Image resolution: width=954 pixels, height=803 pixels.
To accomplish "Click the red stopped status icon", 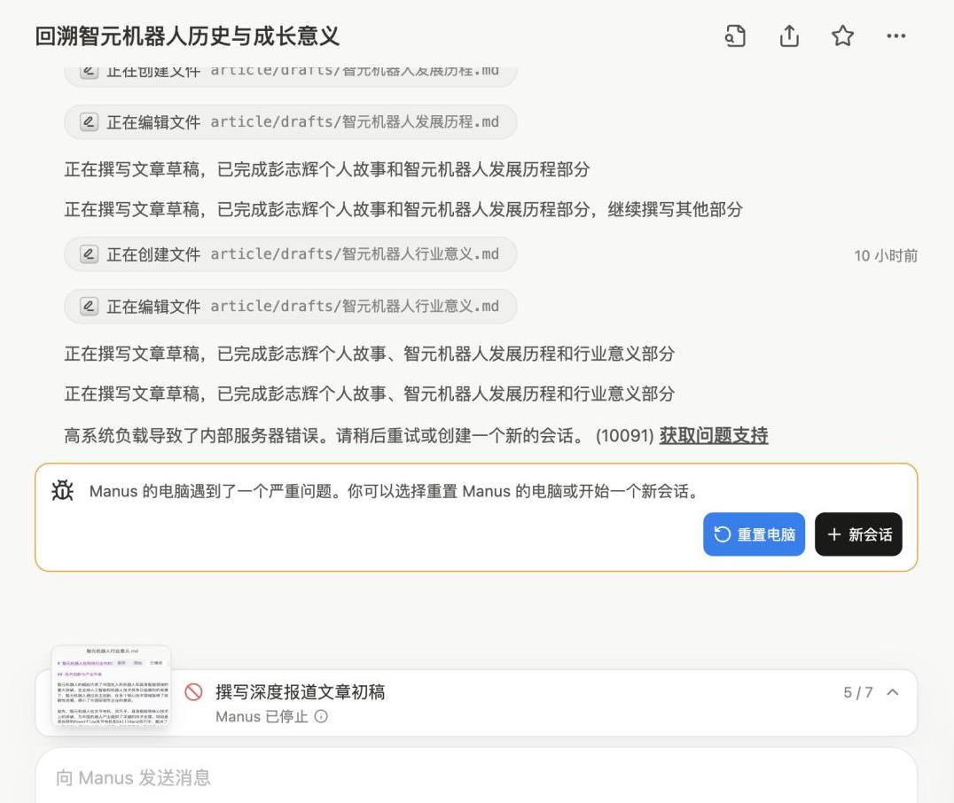I will tap(193, 691).
